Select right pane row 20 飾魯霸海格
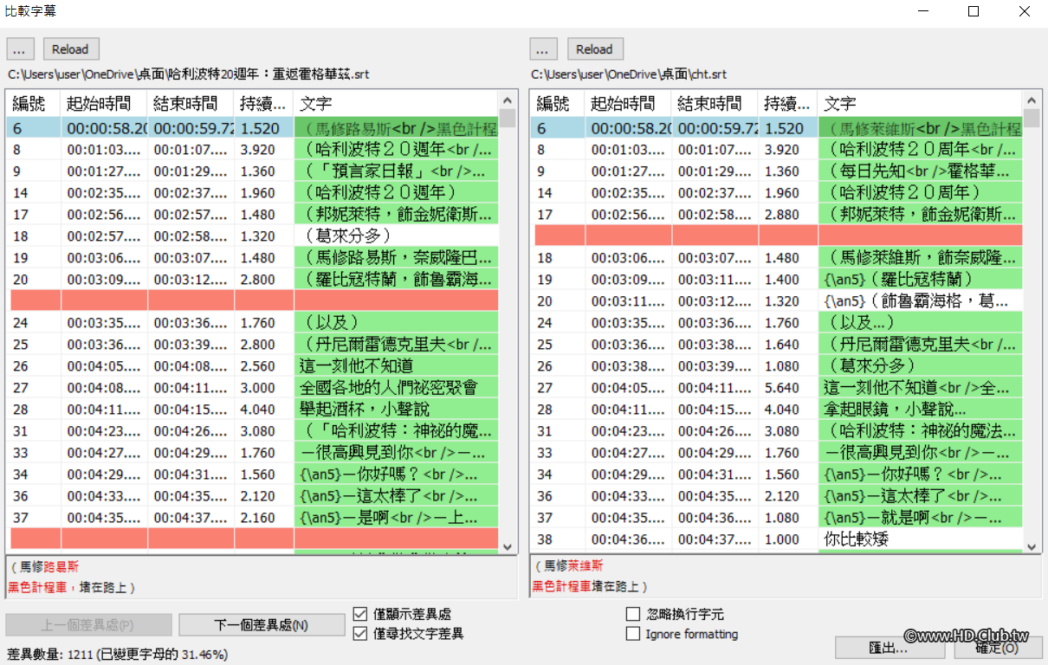This screenshot has height=665, width=1048. point(777,301)
